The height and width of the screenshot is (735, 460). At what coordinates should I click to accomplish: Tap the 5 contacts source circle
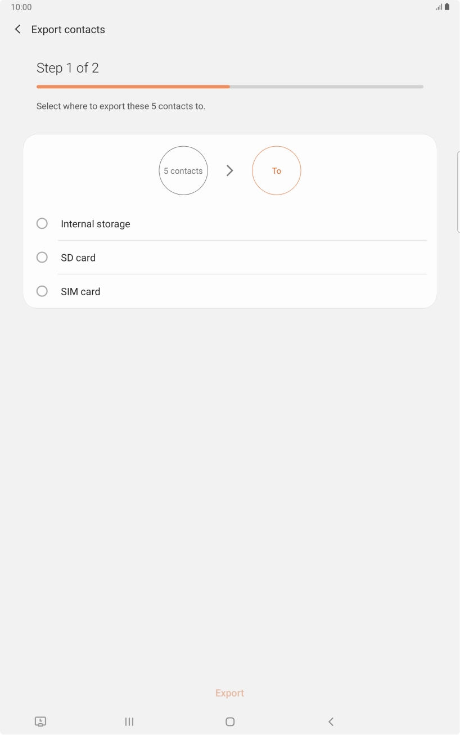coord(183,170)
